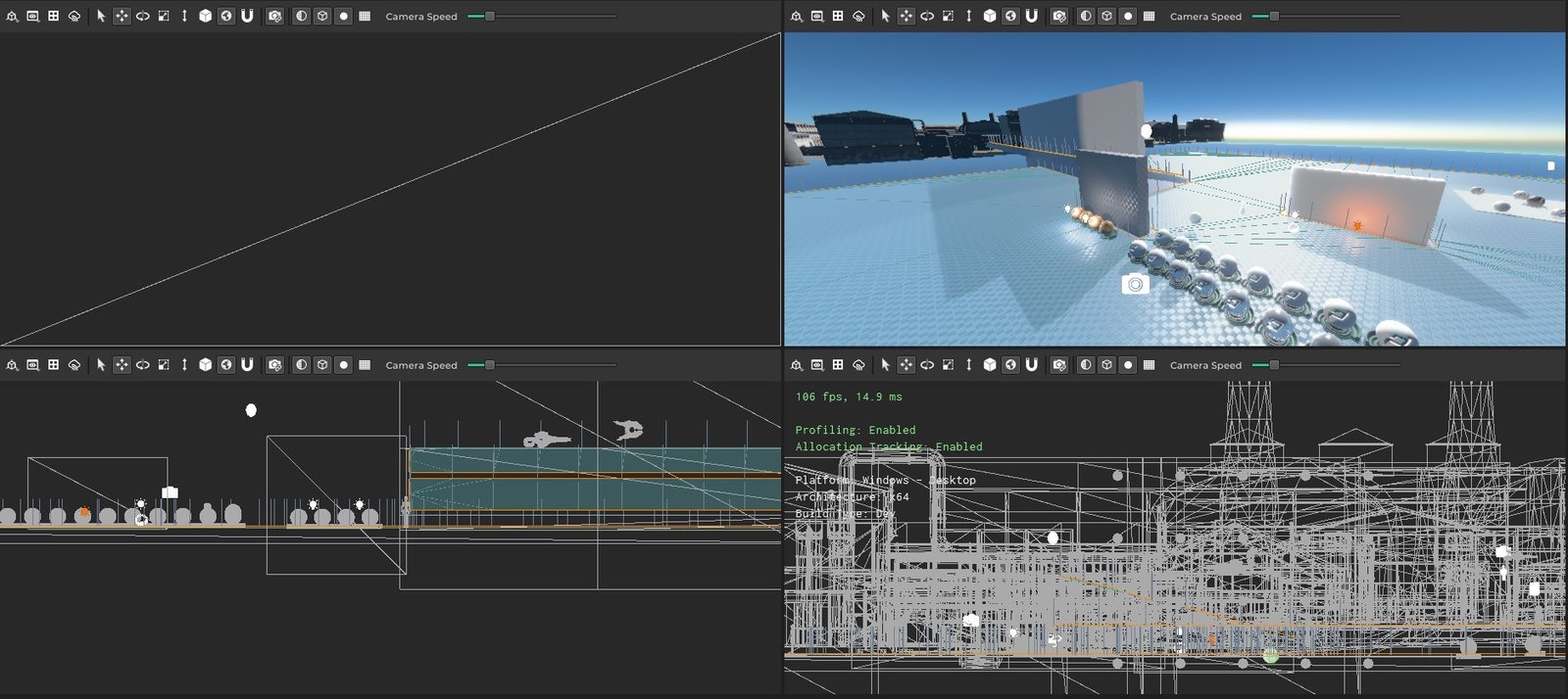Activate the translate/move gizmo in top-right viewport
This screenshot has width=1568, height=699.
point(906,16)
